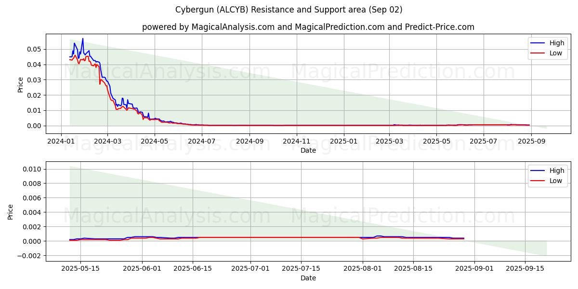Click the '2025-03' x-axis label in the top chart
The height and width of the screenshot is (289, 578).
point(390,141)
